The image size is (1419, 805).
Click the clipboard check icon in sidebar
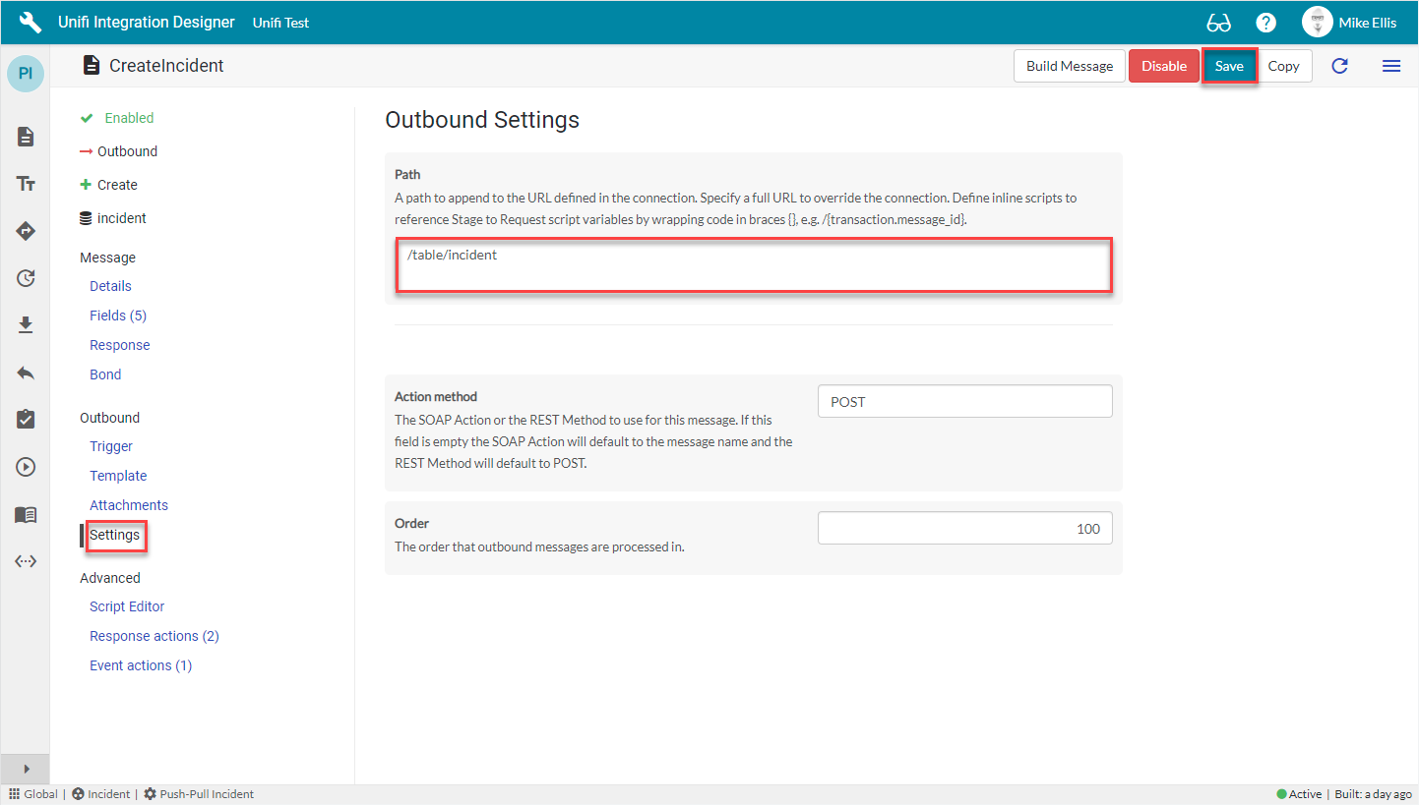click(26, 420)
